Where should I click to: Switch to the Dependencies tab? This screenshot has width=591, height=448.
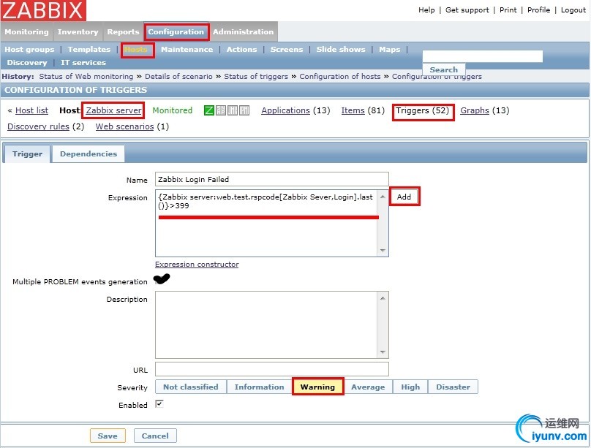coord(89,154)
